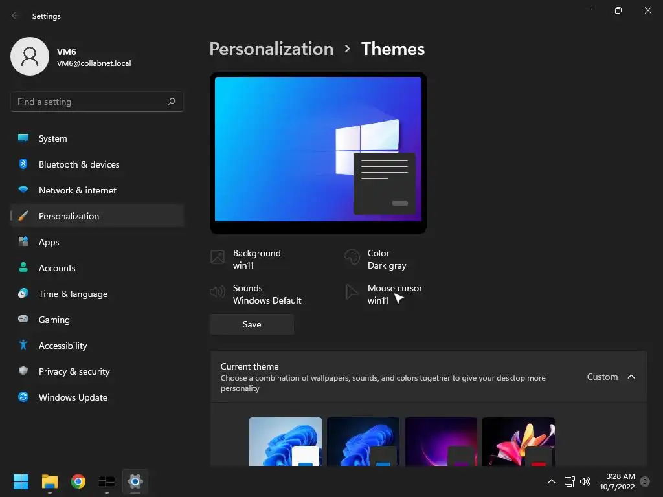Click the Settings gear taskbar icon
663x497 pixels.
[135, 481]
